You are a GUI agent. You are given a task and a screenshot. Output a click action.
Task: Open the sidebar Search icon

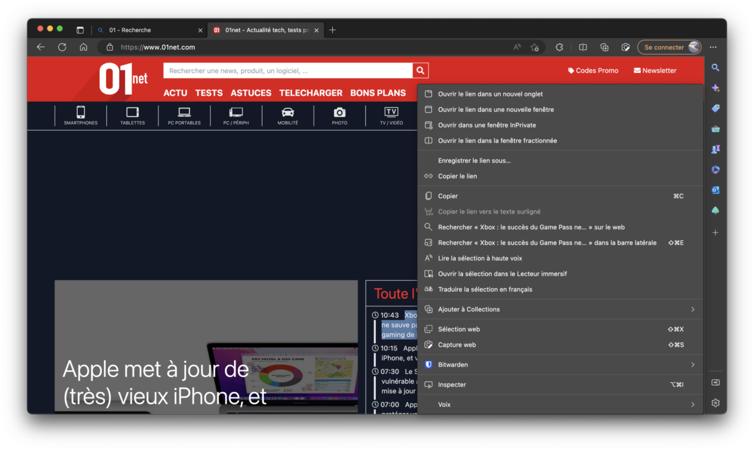715,68
